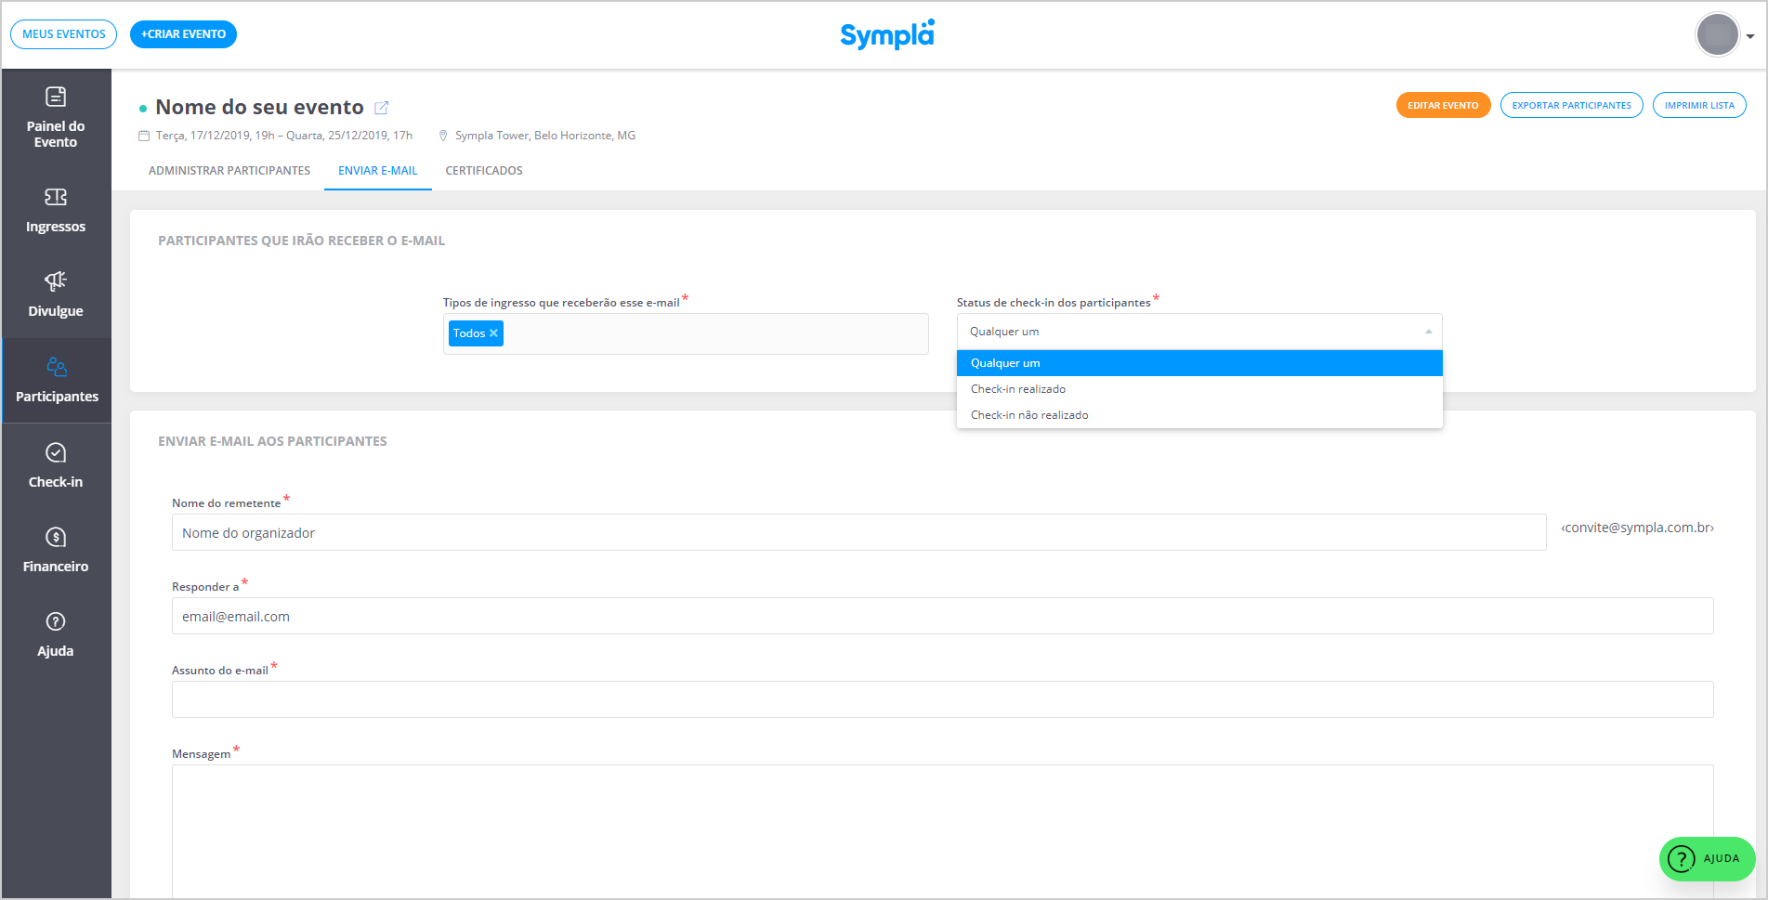1768x900 pixels.
Task: Expand the account menu arrow beside avatar
Action: (1750, 36)
